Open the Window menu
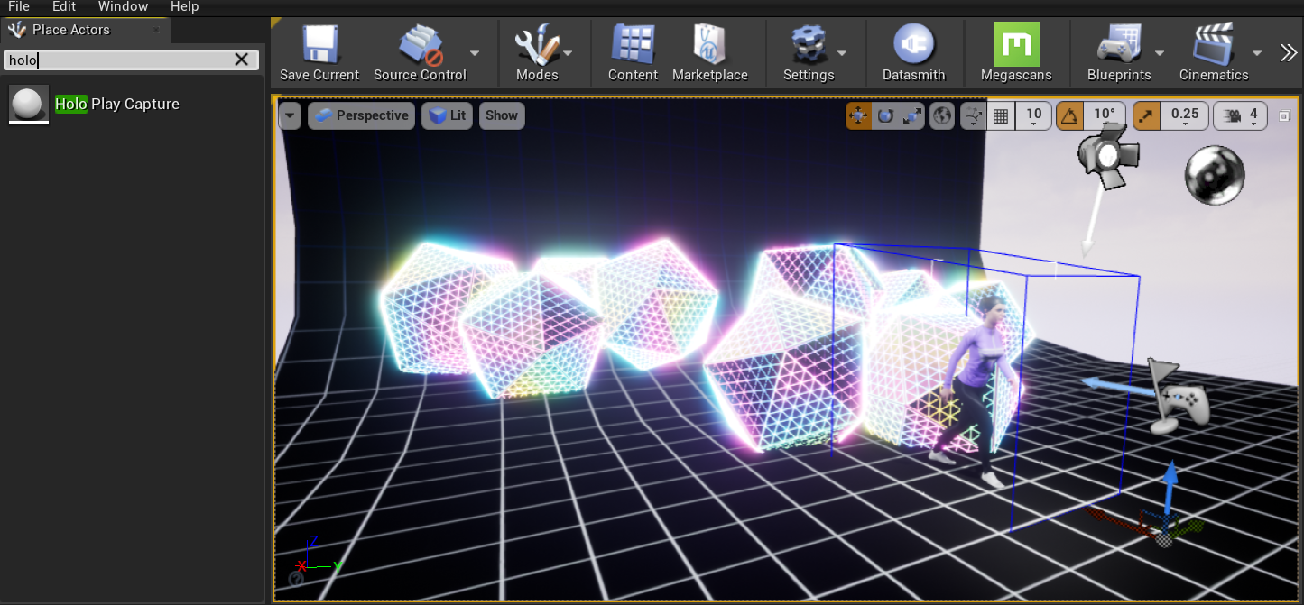Image resolution: width=1304 pixels, height=605 pixels. (x=123, y=6)
